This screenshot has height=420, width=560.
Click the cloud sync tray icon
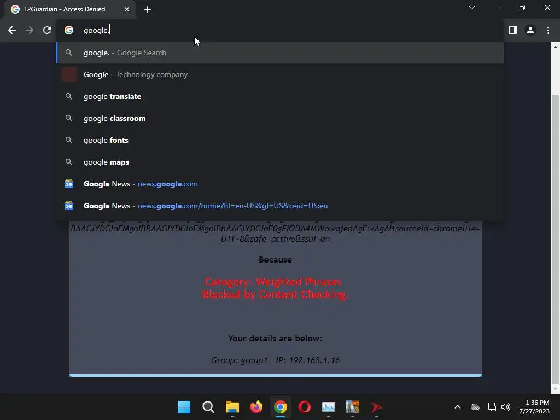(x=475, y=407)
